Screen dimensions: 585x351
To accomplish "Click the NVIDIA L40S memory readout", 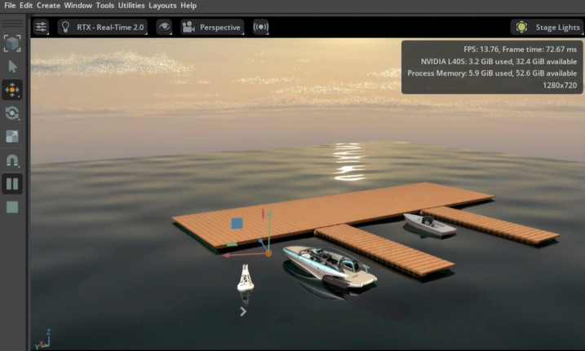I will 499,61.
